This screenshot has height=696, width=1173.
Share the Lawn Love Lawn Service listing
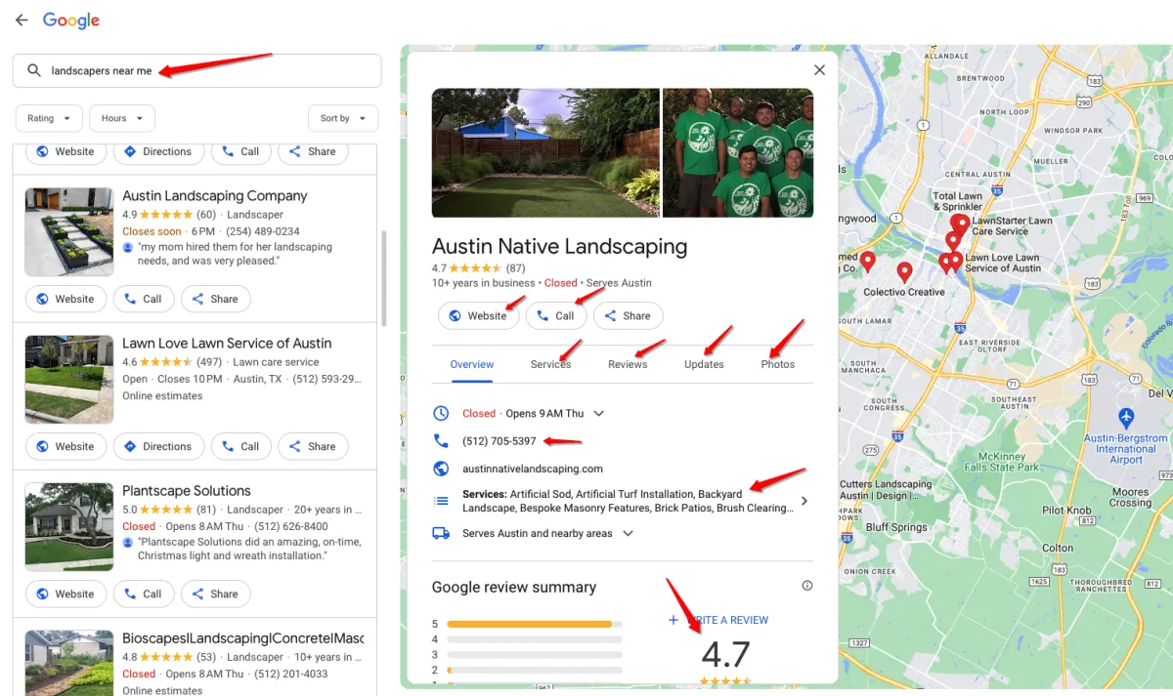pos(313,446)
